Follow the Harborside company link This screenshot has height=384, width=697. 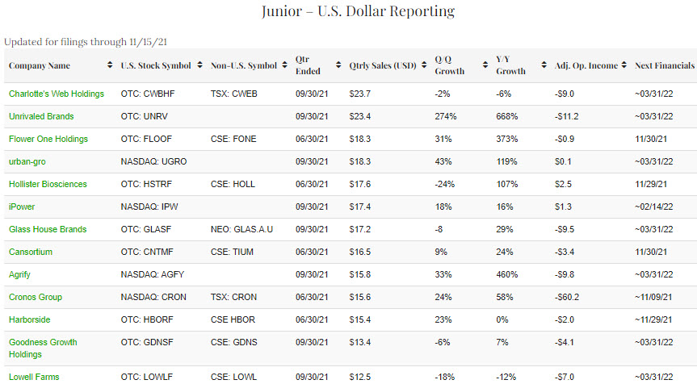pos(31,319)
